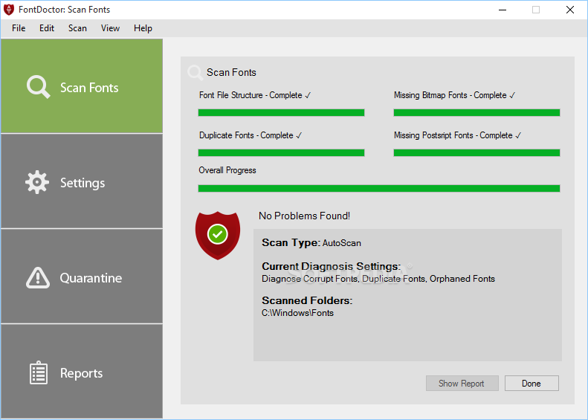Minimize the FontDoctor window
The image size is (588, 420).
point(503,10)
